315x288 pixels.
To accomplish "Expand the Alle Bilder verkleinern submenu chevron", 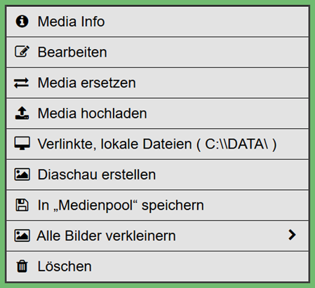I will [292, 235].
